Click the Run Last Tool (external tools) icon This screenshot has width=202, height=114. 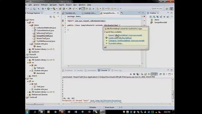point(54,9)
